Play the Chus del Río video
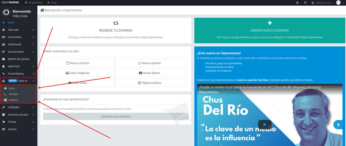 265,125
